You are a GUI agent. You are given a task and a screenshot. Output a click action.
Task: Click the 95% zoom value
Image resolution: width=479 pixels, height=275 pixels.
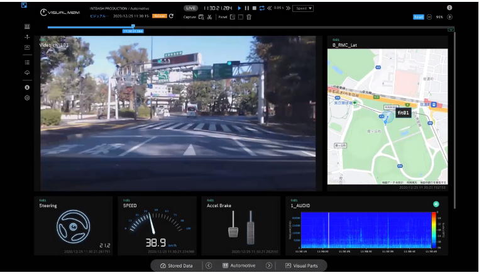(439, 17)
